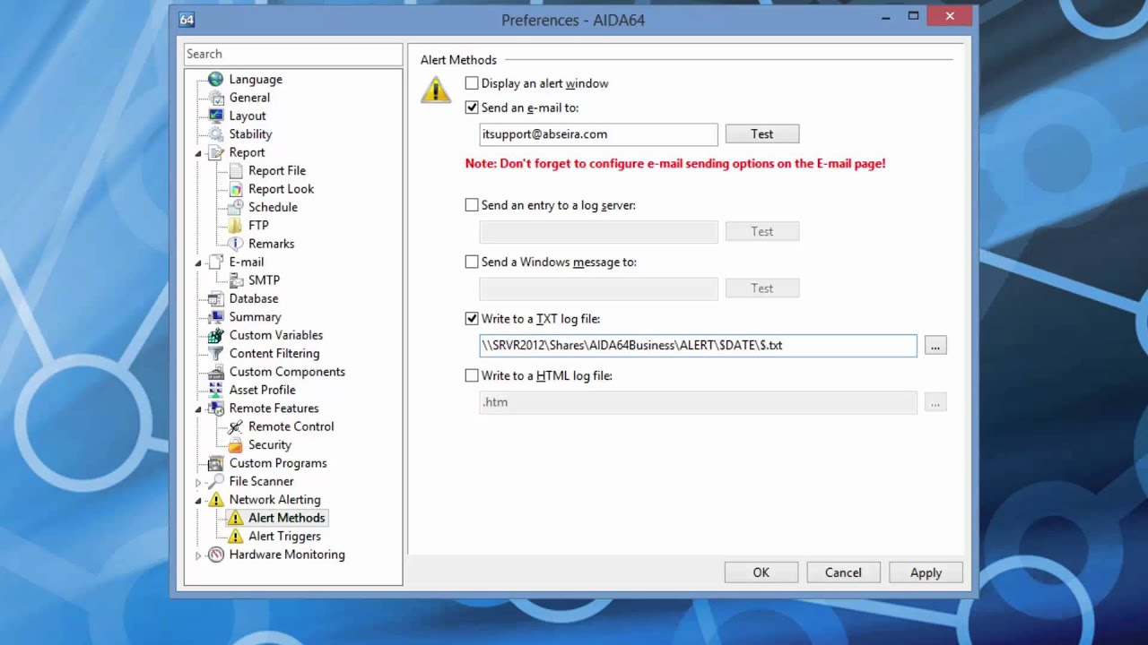
Task: Click the SMTP server icon
Action: point(235,280)
